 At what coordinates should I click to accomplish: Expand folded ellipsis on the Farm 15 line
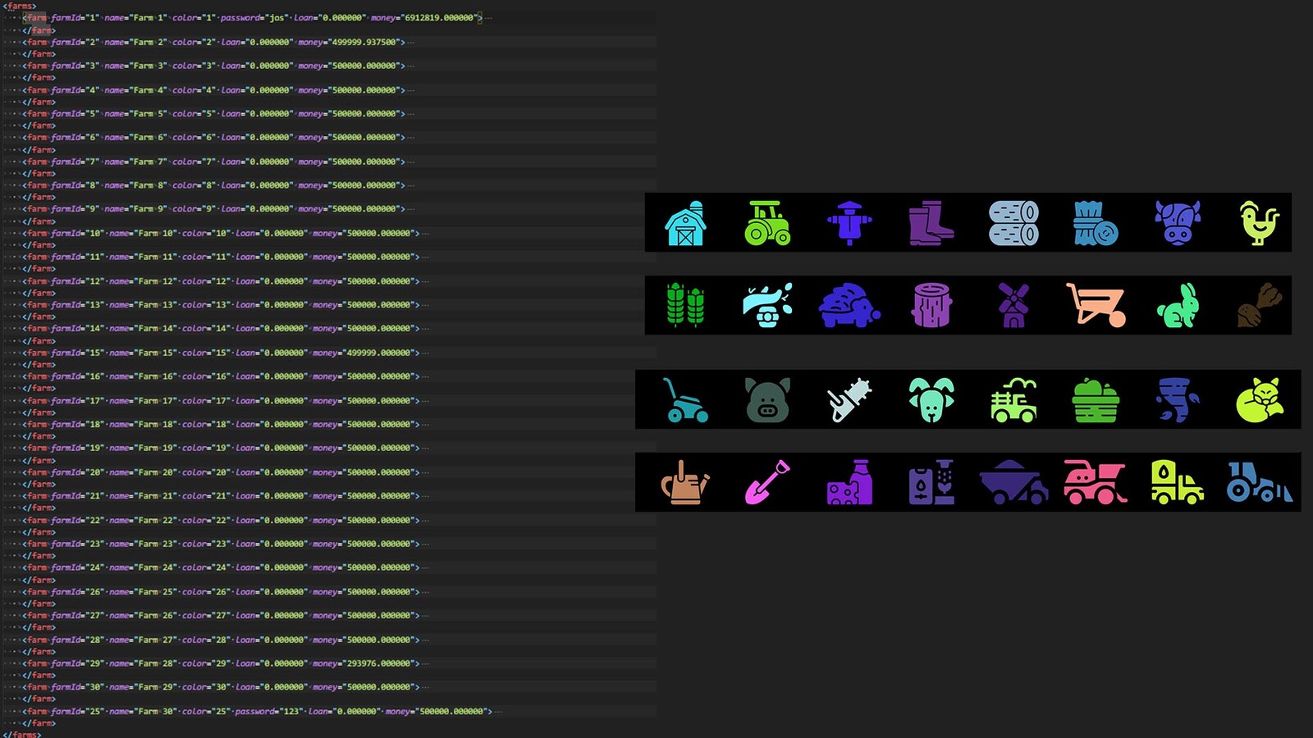coord(426,353)
